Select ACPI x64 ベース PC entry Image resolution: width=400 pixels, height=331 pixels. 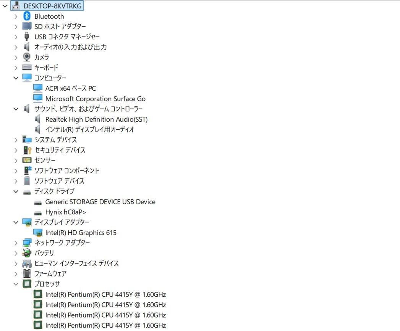coord(71,88)
